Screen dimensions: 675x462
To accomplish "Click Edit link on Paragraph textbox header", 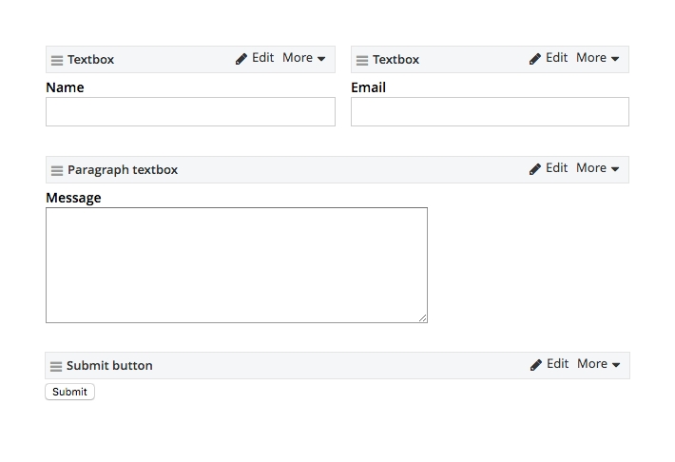I will [556, 168].
